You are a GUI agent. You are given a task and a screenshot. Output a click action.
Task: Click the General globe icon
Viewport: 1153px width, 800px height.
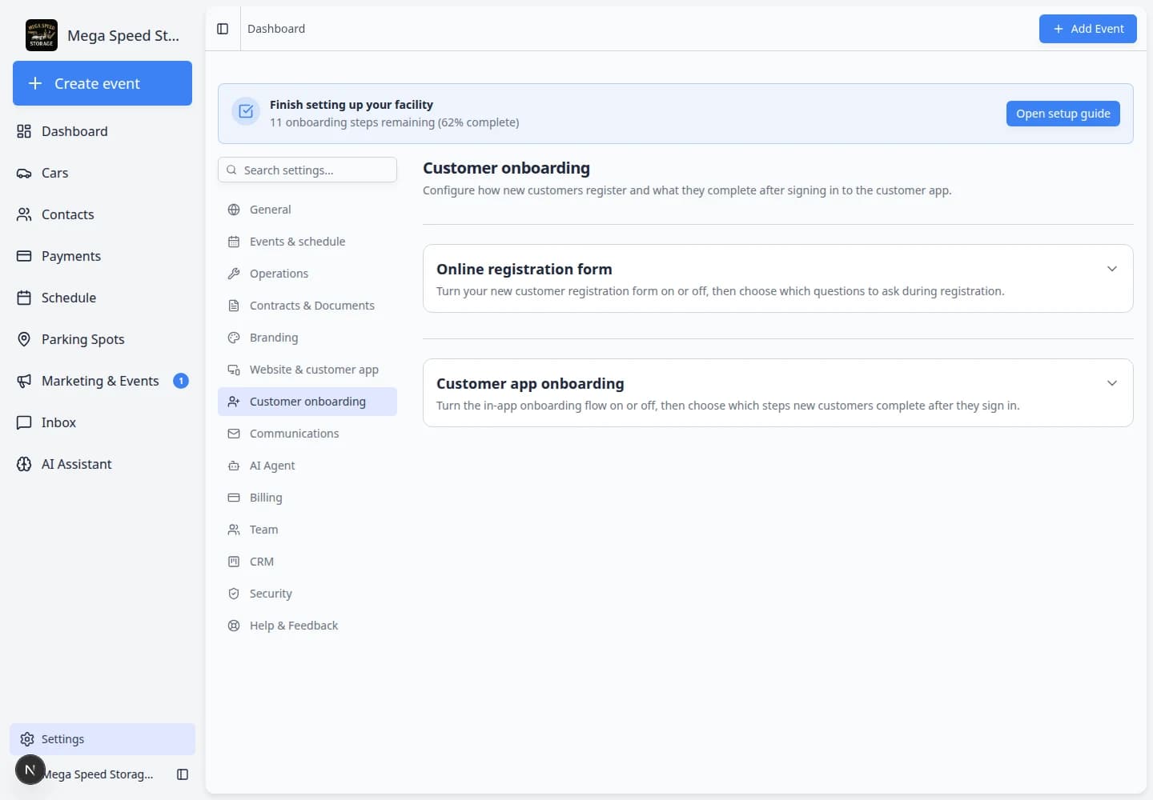(x=234, y=210)
